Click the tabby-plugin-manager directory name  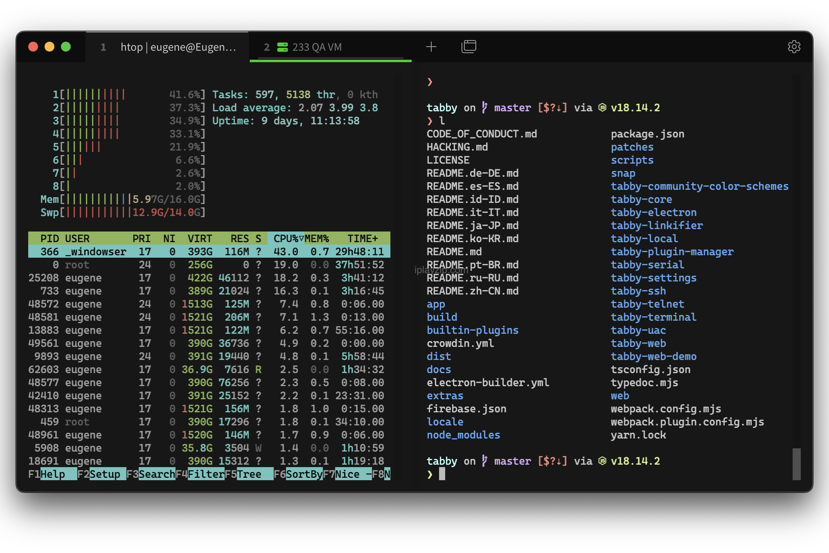672,252
